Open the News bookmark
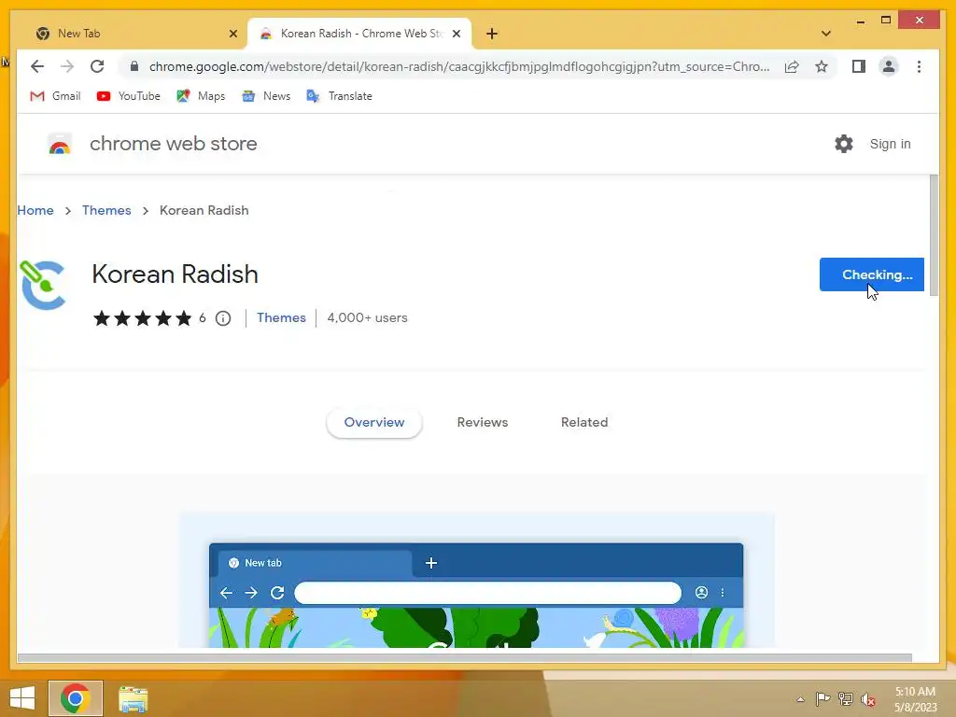This screenshot has height=717, width=956. (266, 96)
